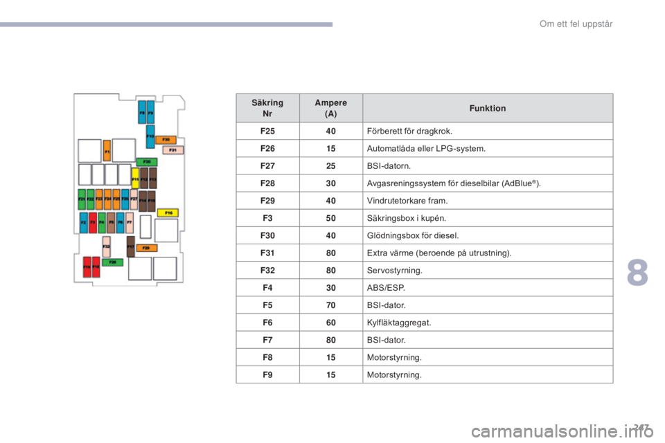Viewport: 665px width, 443px height.
Task: Click the green F21 fuse in diagram
Action: [x=82, y=199]
